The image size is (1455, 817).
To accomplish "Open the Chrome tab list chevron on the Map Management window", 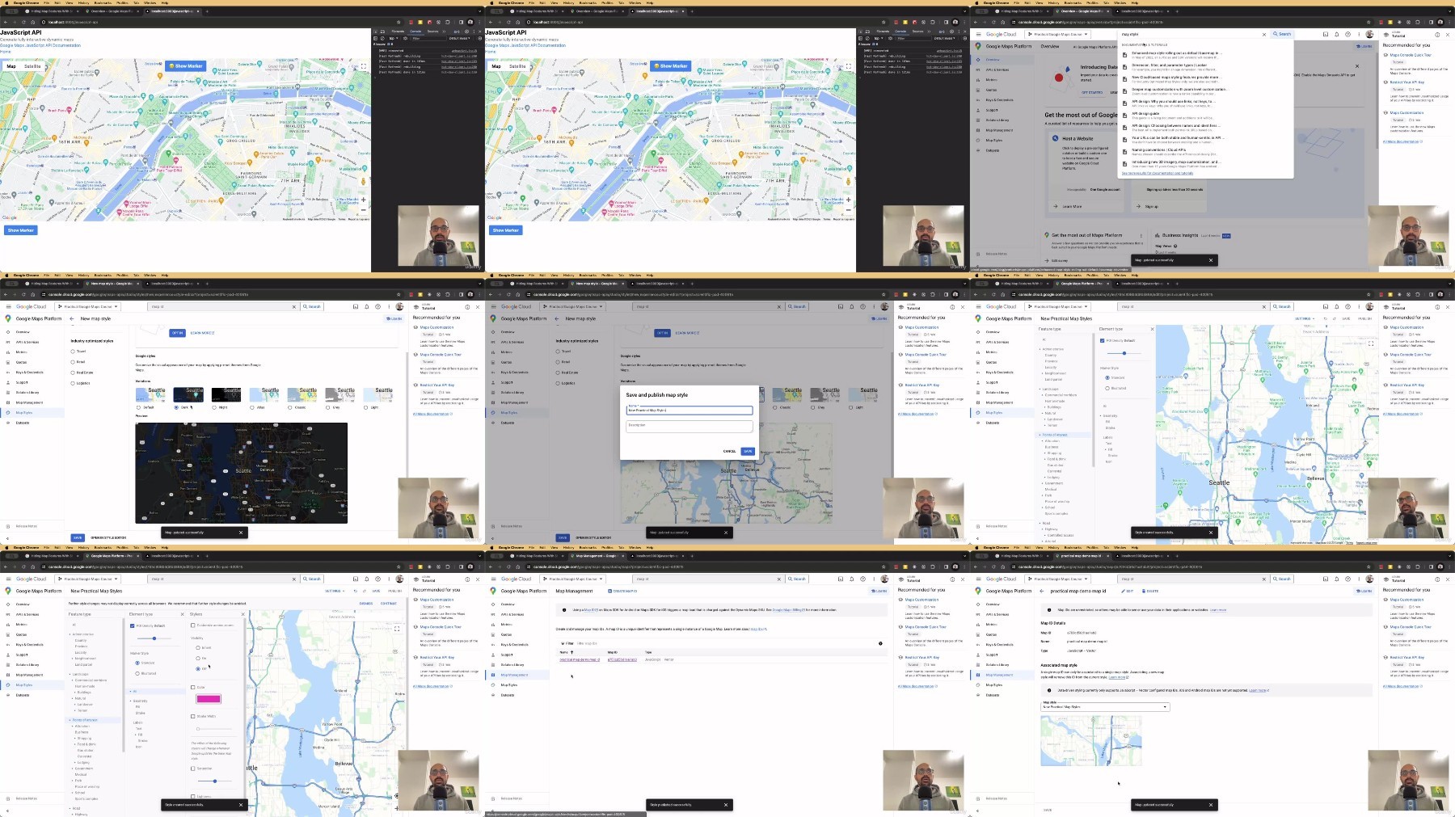I will (963, 556).
